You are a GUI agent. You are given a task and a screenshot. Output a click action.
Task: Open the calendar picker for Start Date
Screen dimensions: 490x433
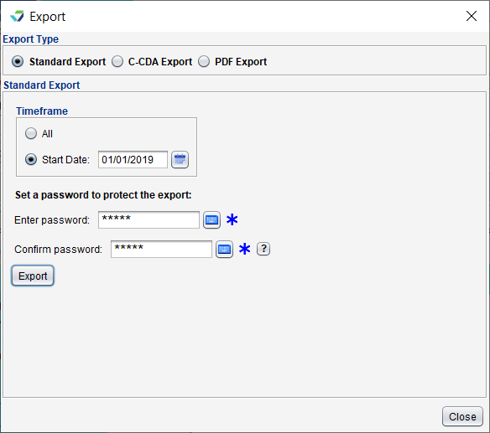pyautogui.click(x=180, y=160)
